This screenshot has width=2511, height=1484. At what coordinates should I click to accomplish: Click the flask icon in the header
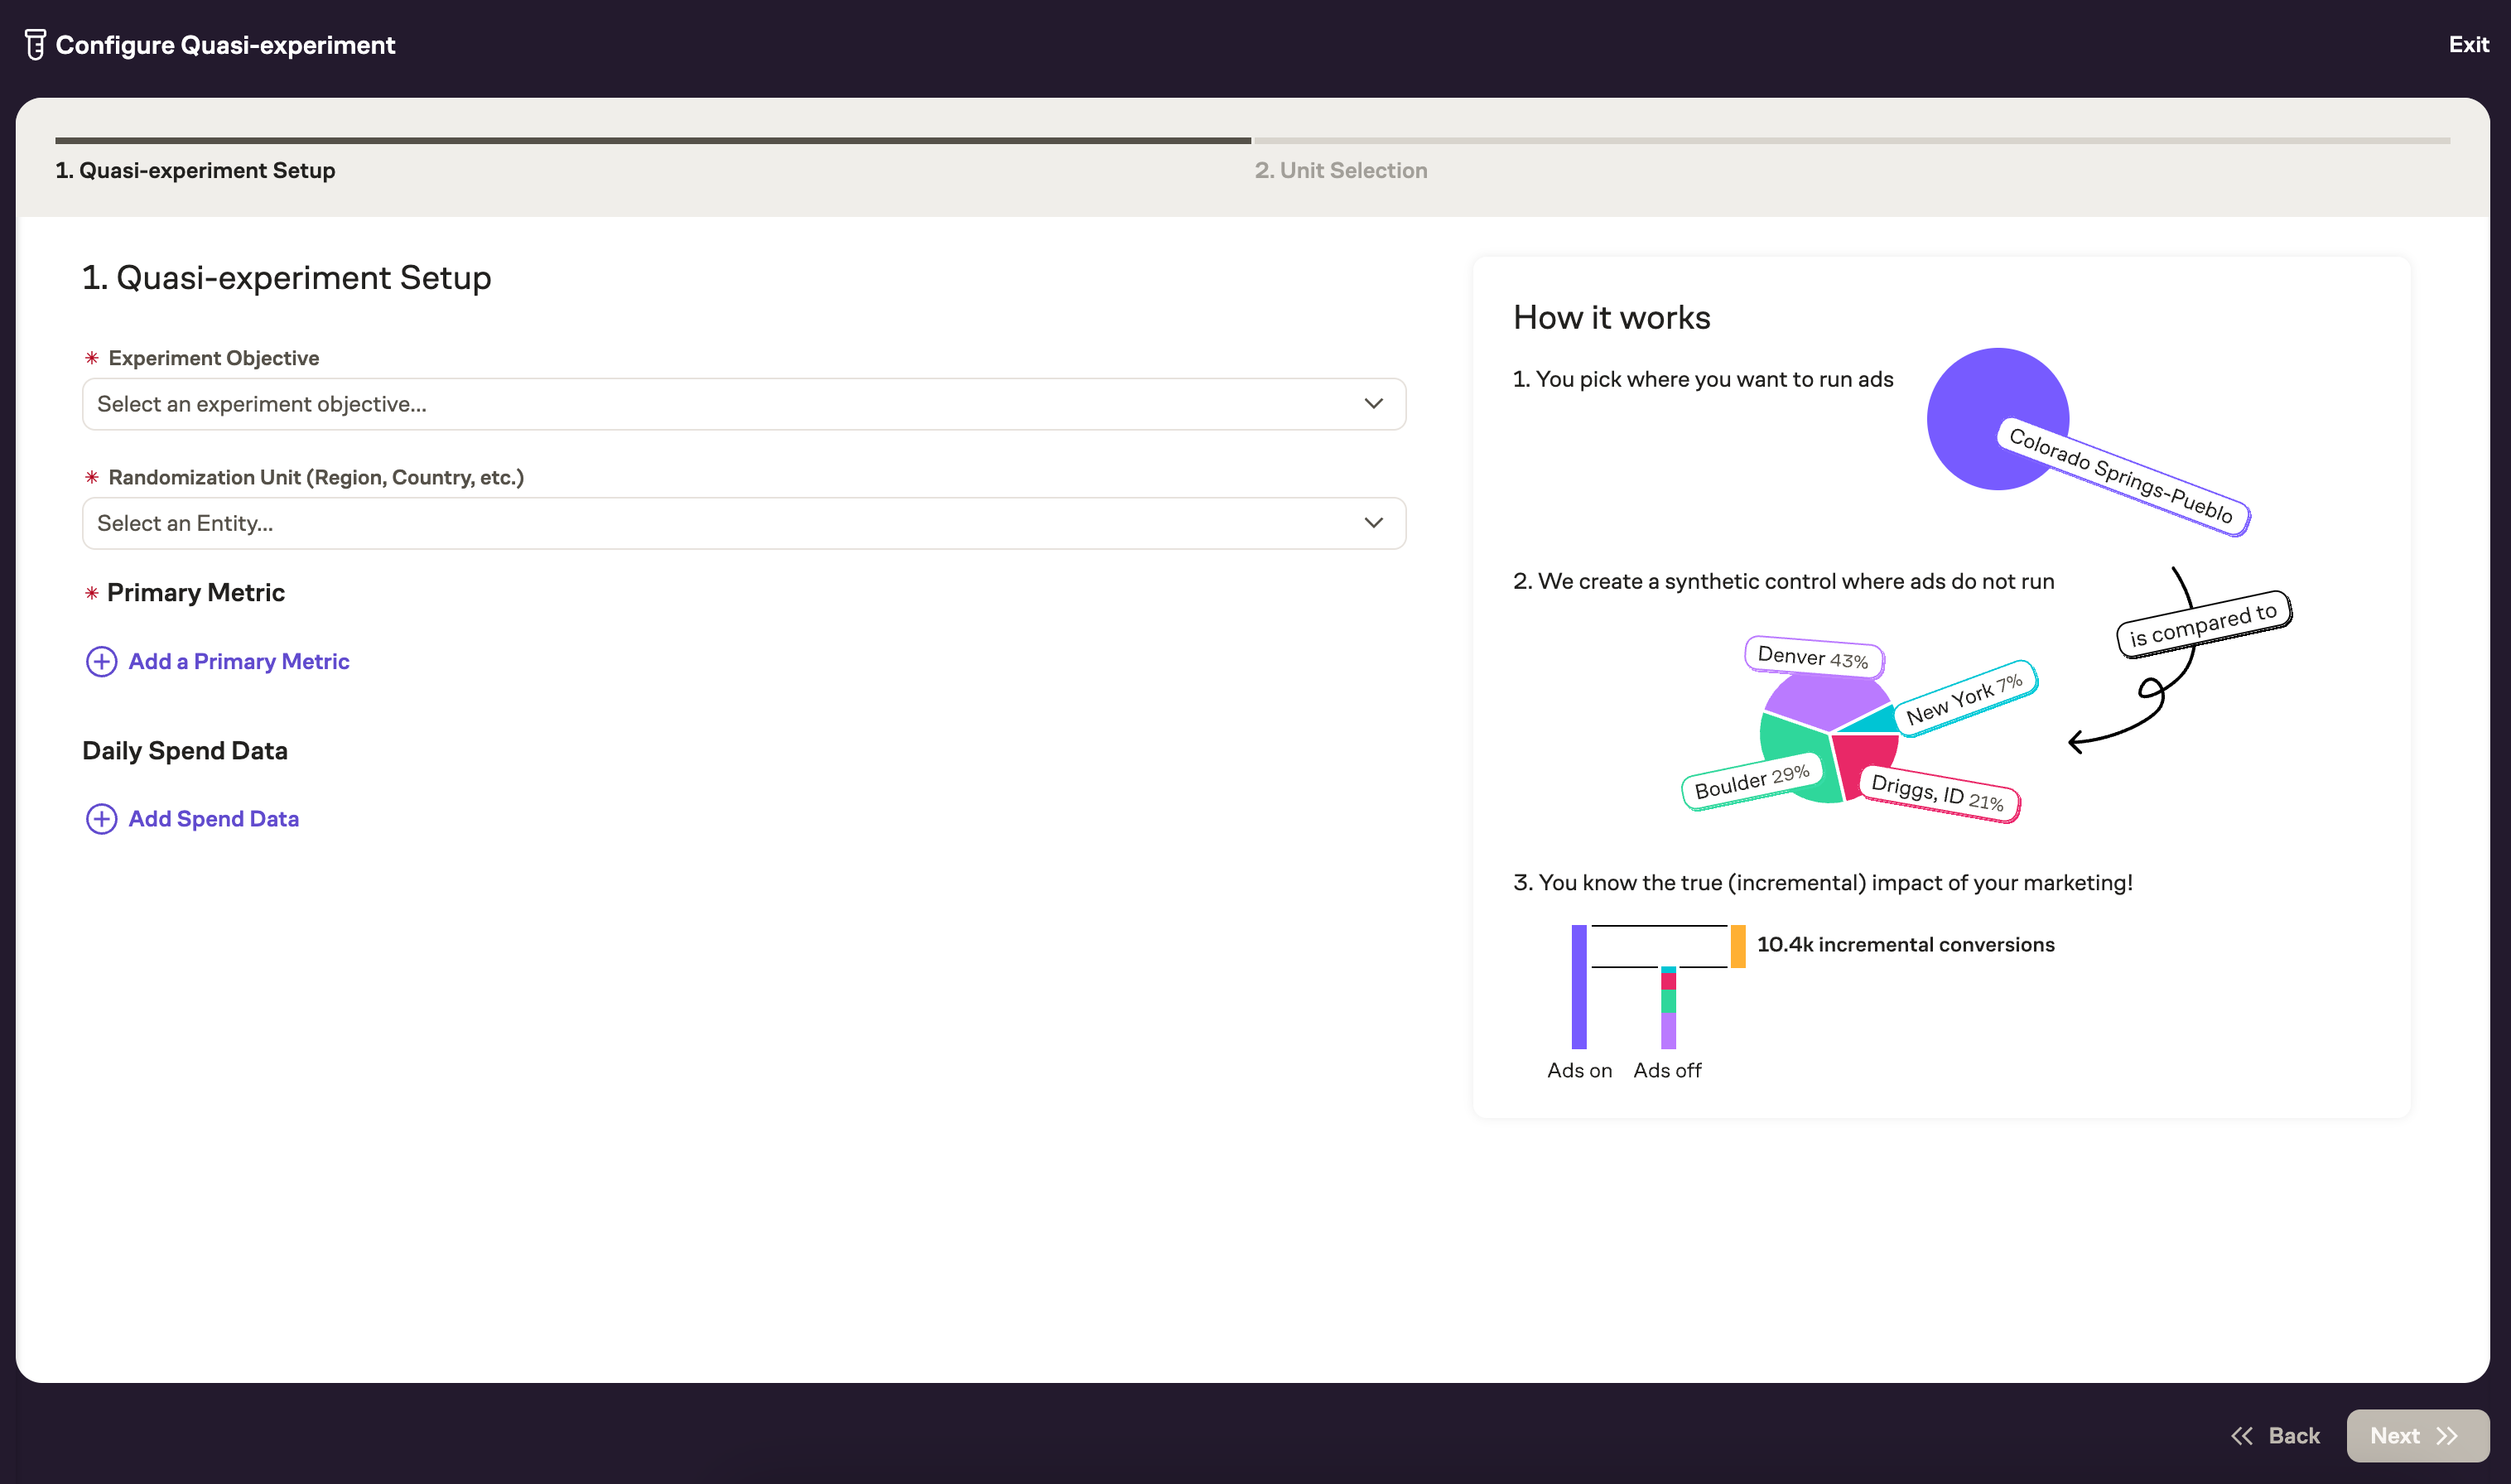point(35,44)
